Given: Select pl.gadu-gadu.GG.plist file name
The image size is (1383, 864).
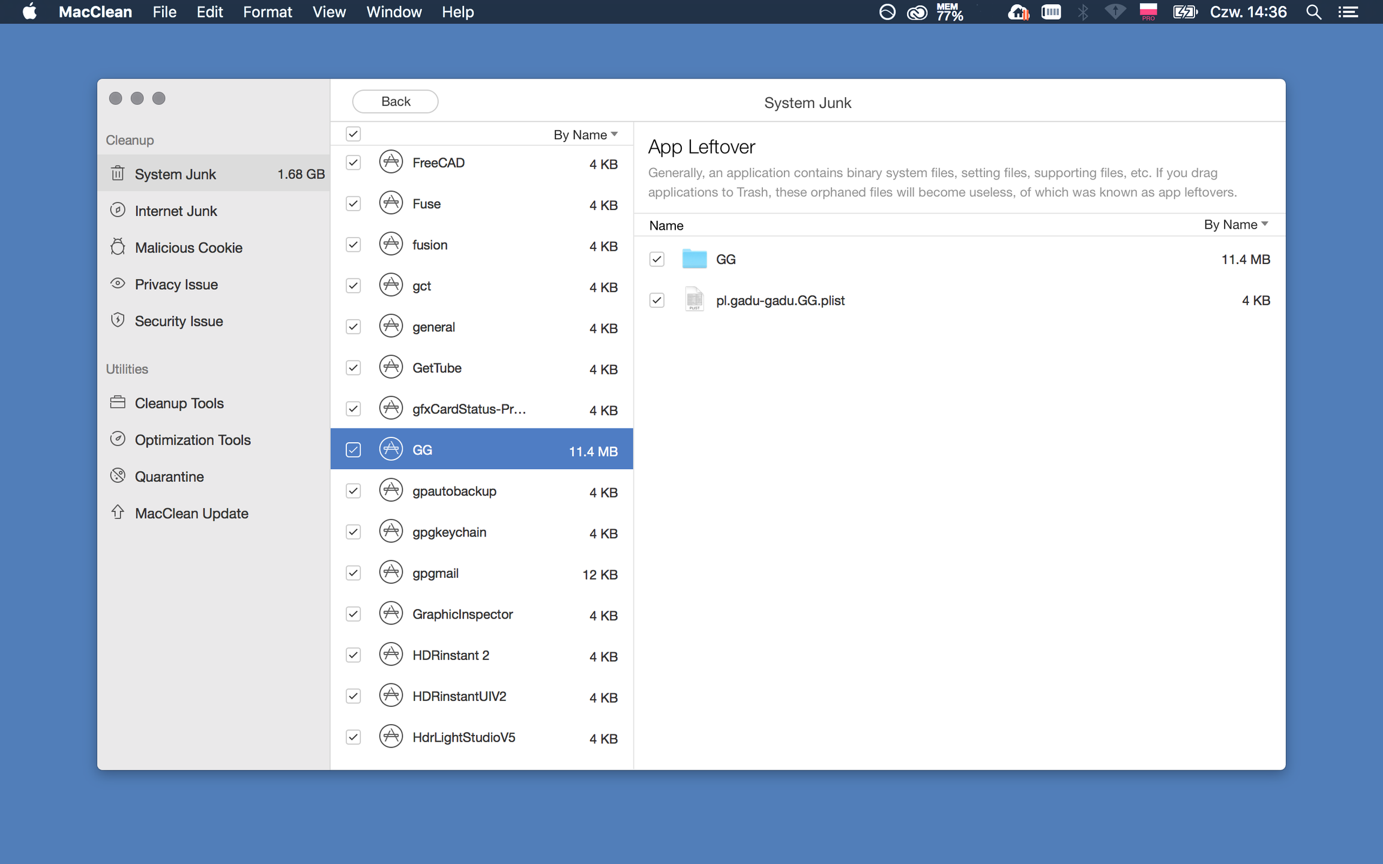Looking at the screenshot, I should coord(780,300).
